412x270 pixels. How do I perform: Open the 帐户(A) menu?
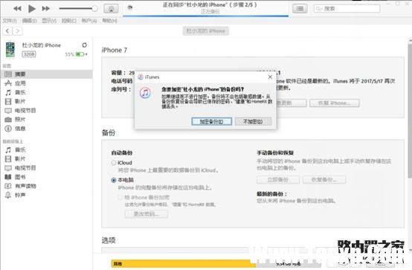pos(89,21)
